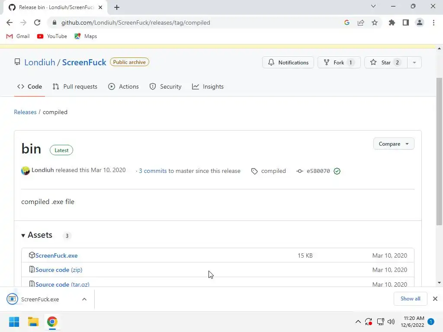443x332 pixels.
Task: Toggle the browser side panel icon
Action: click(406, 22)
